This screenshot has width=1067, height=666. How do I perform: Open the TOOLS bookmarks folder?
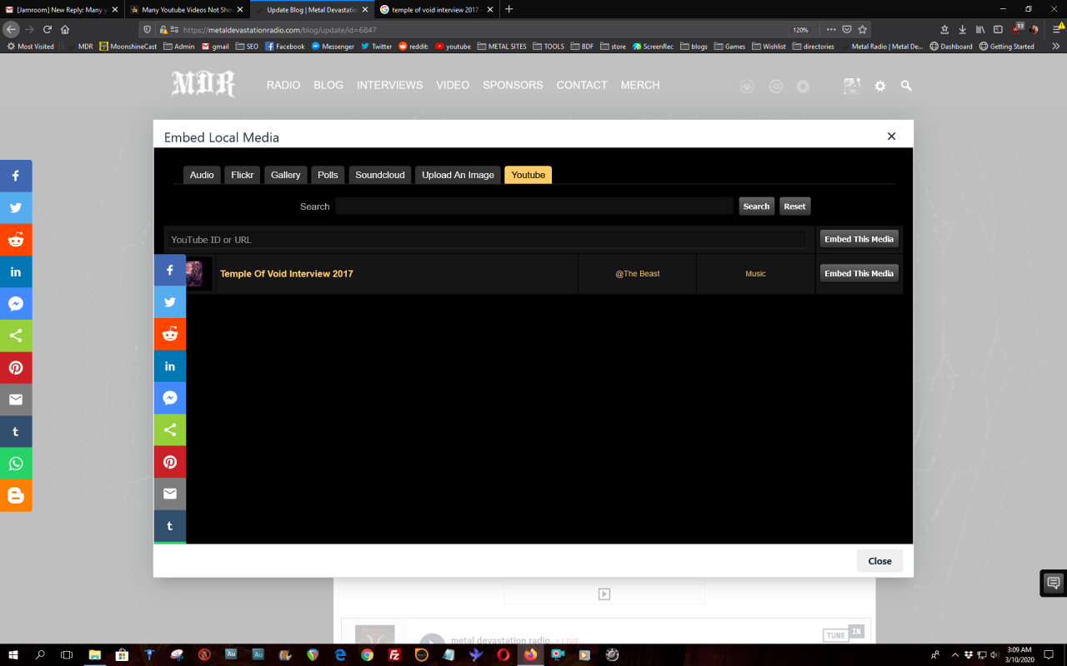pyautogui.click(x=549, y=47)
